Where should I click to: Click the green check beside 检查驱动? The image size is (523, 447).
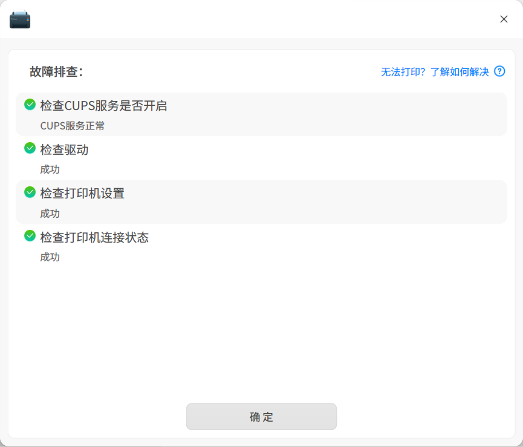30,148
